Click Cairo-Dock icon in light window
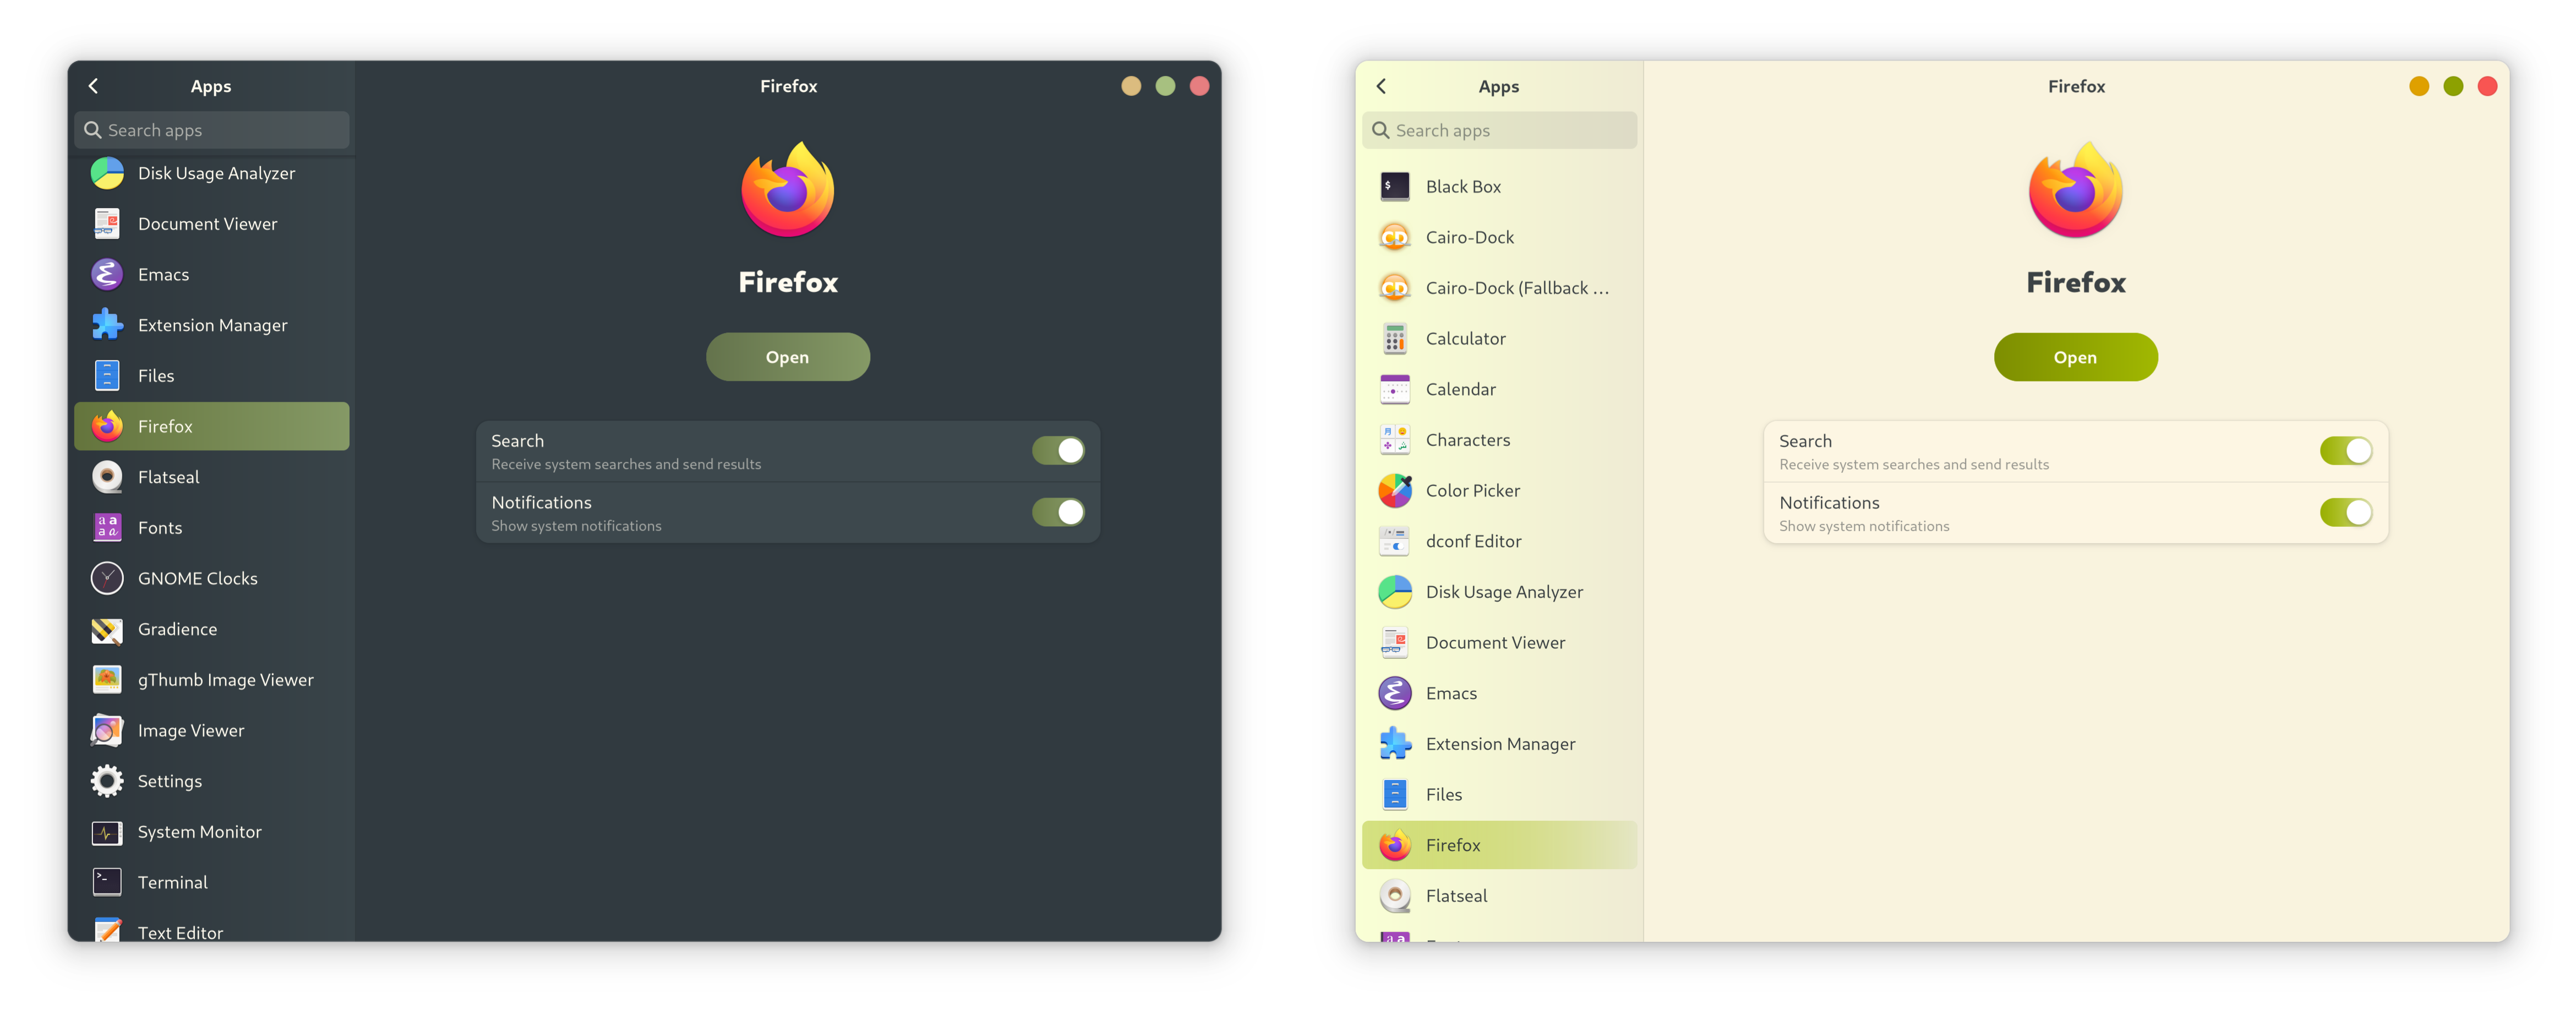 click(x=1395, y=237)
